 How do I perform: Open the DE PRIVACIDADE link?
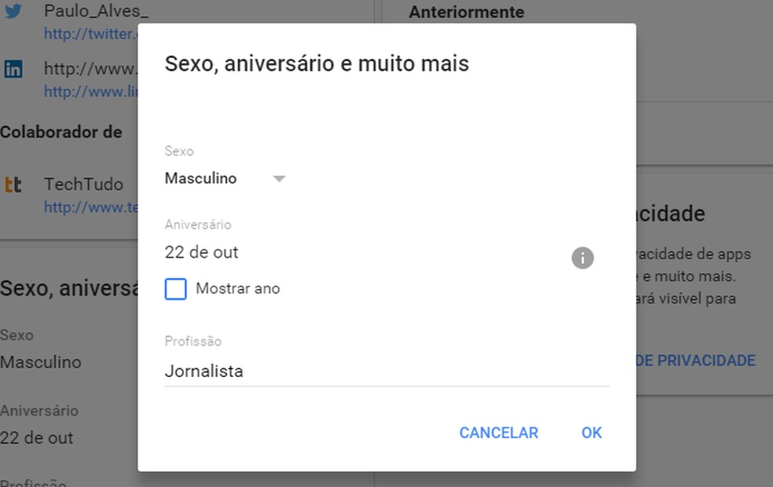(x=696, y=360)
